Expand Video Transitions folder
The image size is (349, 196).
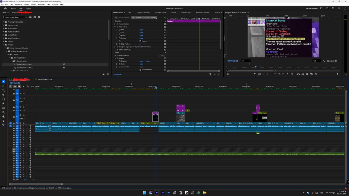(x=3, y=38)
